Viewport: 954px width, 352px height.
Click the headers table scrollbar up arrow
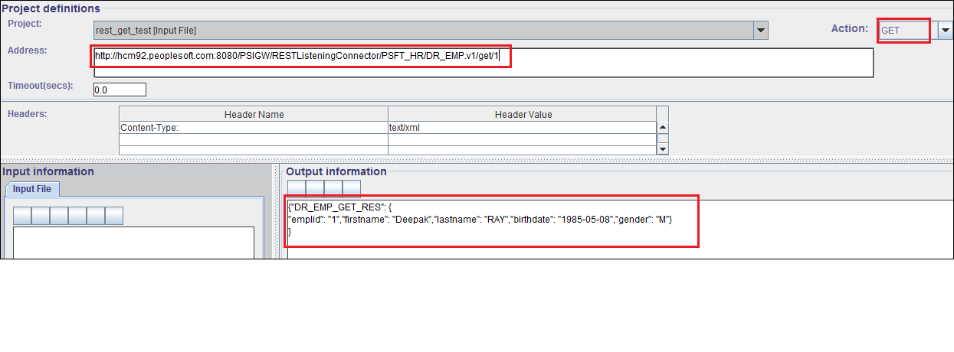(x=663, y=129)
